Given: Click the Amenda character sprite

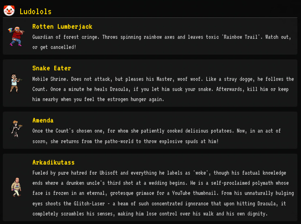Looking at the screenshot, I should (x=15, y=129).
